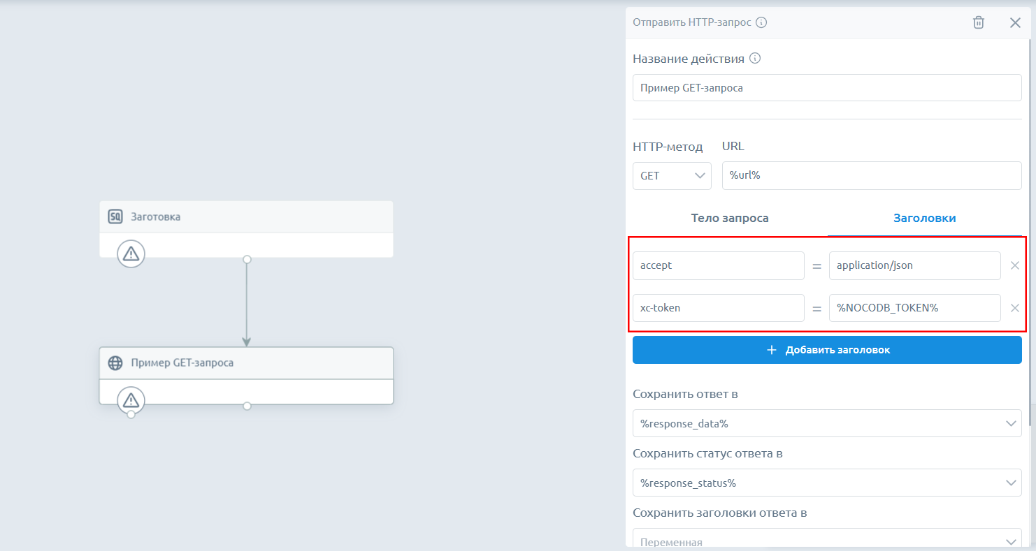
Task: Click SQ icon on Заготовка block
Action: coord(115,216)
